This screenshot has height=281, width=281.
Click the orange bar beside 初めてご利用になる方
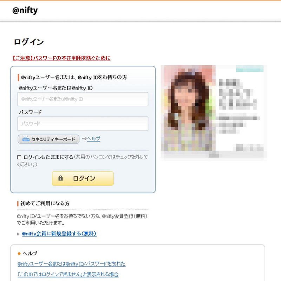point(18,204)
